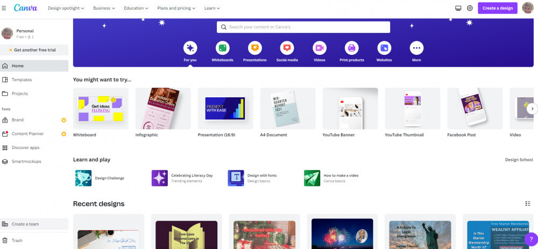Open Brand in the sidebar
Viewport: 538px width, 249px height.
pos(34,120)
